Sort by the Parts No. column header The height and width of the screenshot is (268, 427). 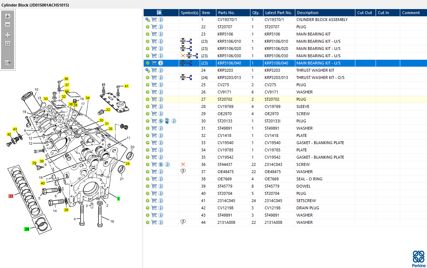point(226,13)
